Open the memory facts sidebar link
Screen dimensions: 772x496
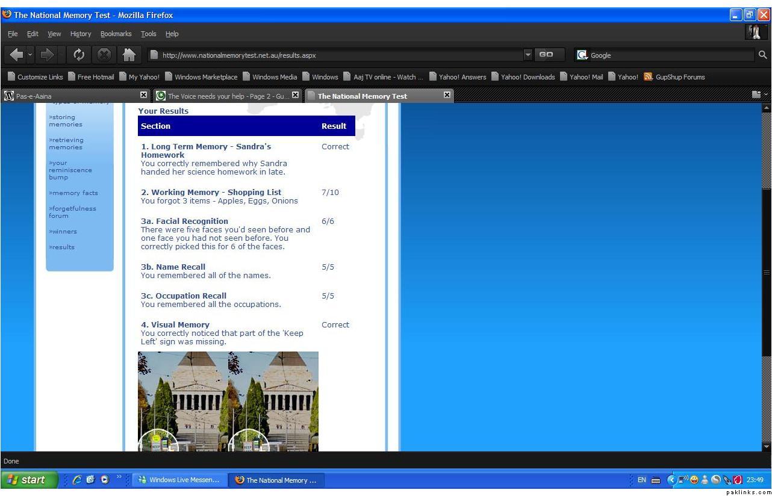pos(75,193)
